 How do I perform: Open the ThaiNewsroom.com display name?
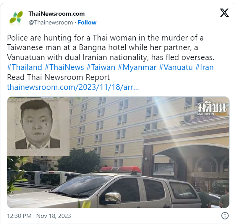tap(57, 14)
